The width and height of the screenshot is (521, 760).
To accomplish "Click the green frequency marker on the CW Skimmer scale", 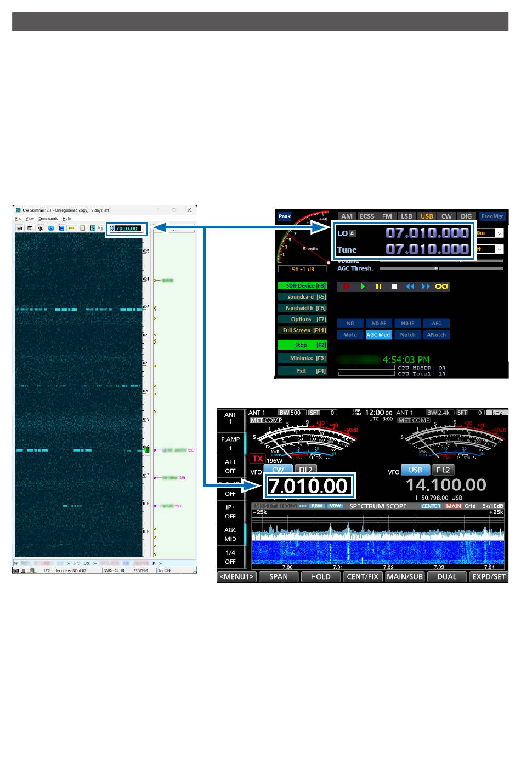I will [146, 449].
